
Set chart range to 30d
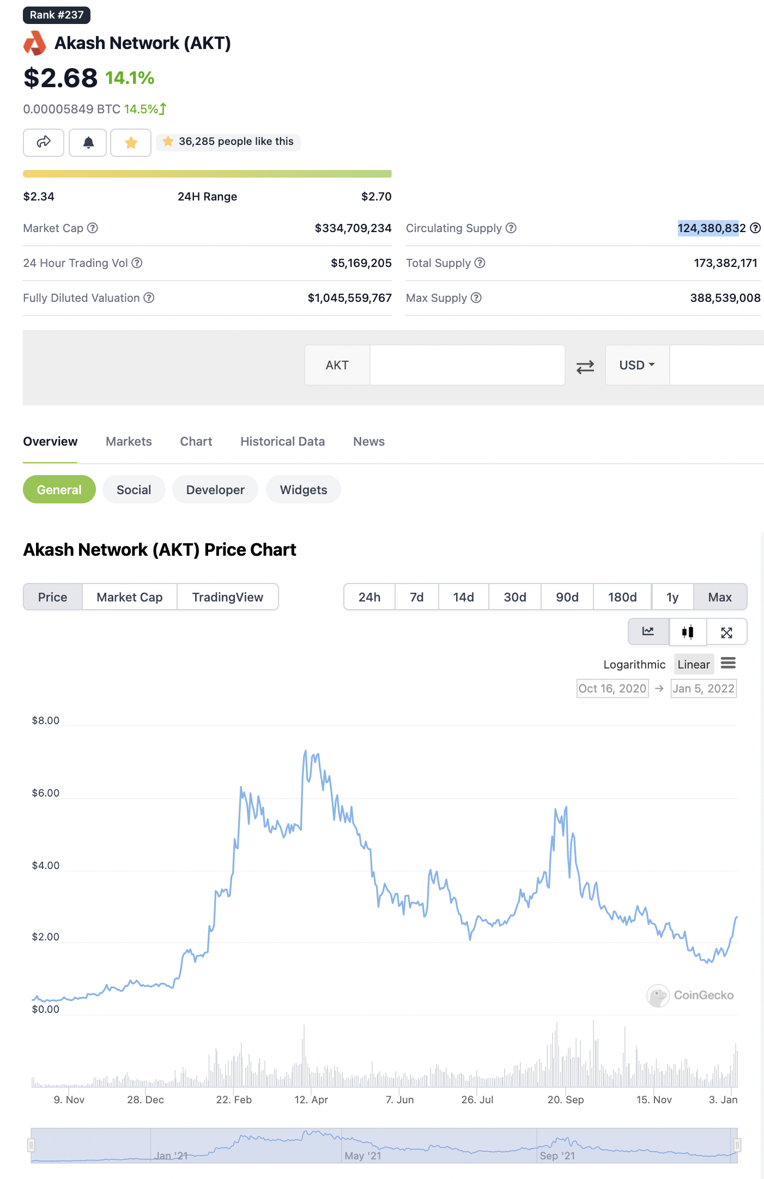515,597
